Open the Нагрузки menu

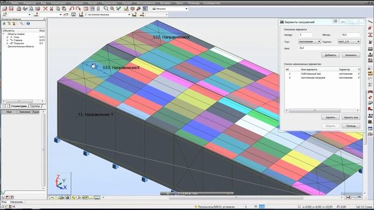pyautogui.click(x=77, y=3)
